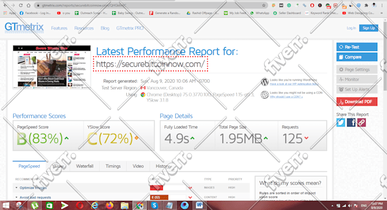This screenshot has width=387, height=210.
Task: Click the Re-Test button
Action: pyautogui.click(x=357, y=47)
